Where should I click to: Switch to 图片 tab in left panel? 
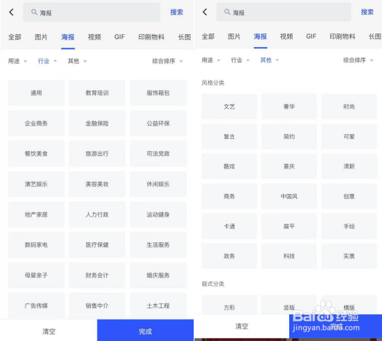[41, 37]
